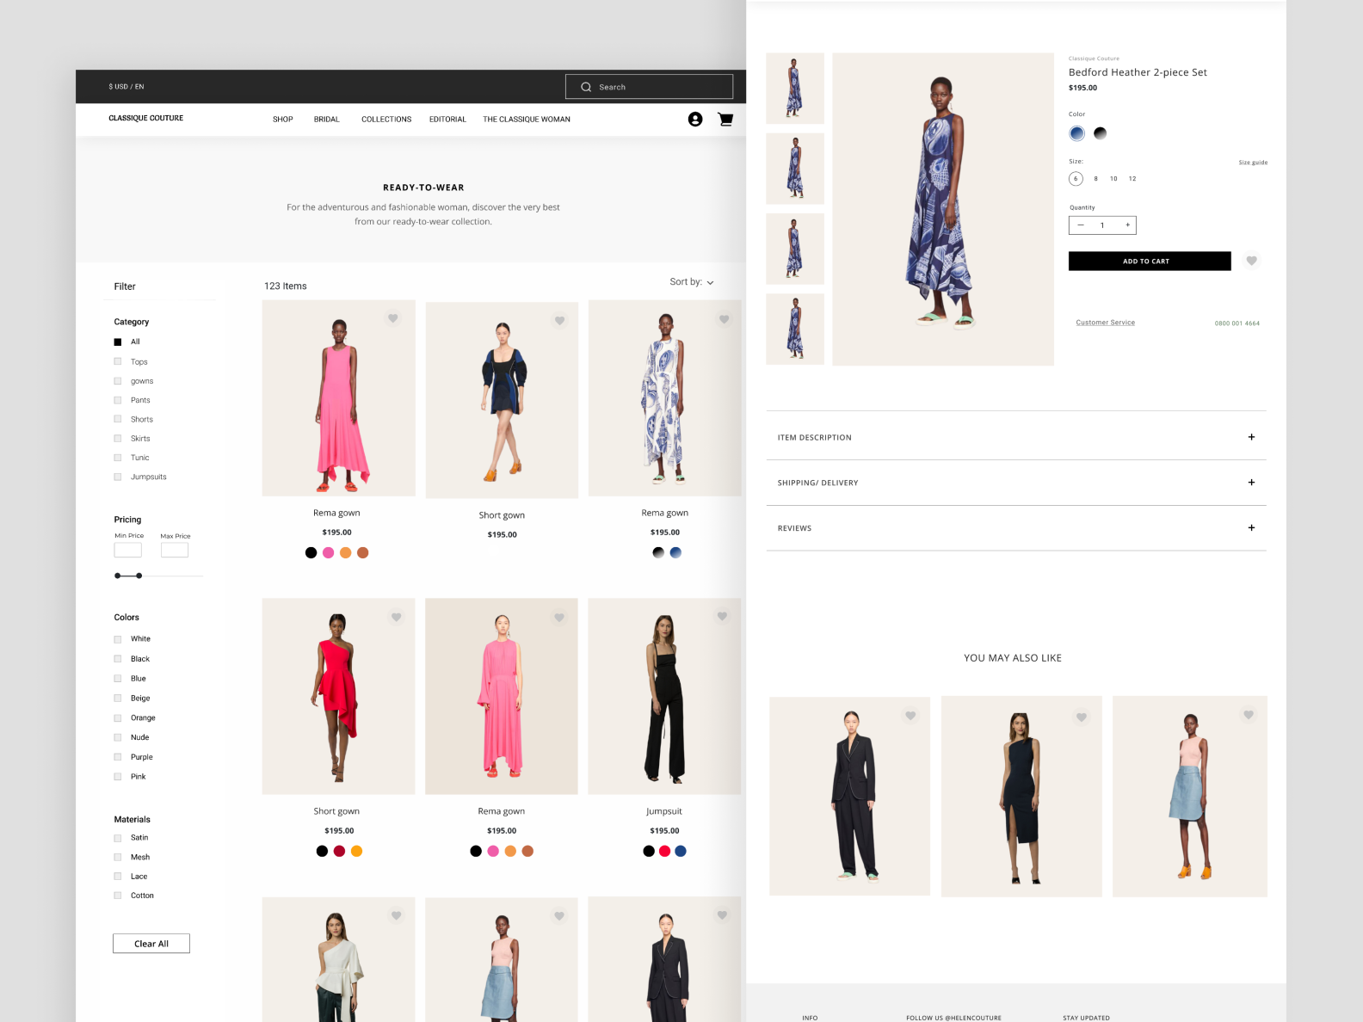Check the All category filter
This screenshot has width=1363, height=1022.
click(118, 342)
